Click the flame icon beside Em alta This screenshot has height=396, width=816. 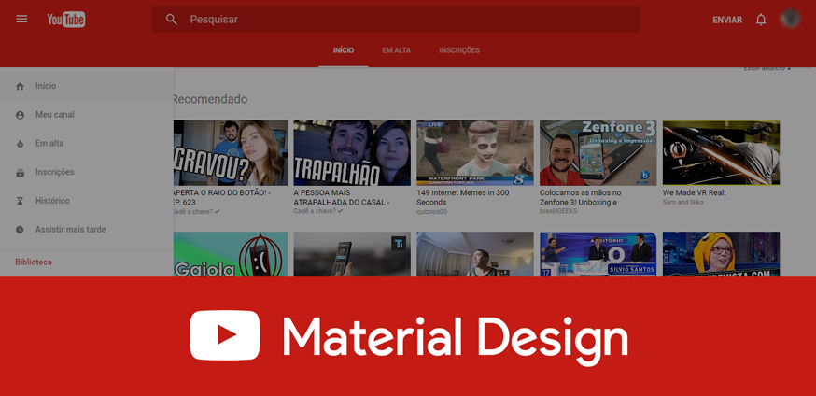(20, 144)
